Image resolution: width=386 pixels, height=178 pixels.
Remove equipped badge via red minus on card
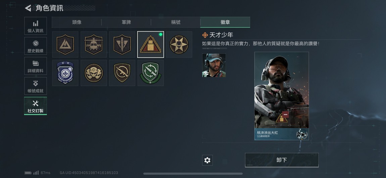(x=285, y=114)
